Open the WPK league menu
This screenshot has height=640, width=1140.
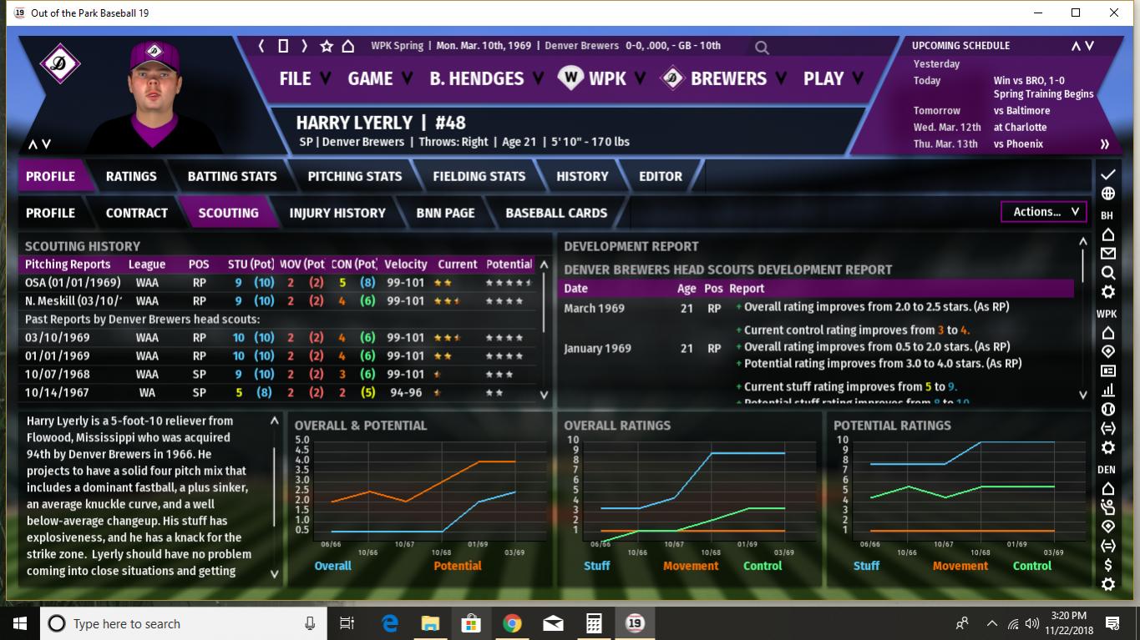pyautogui.click(x=603, y=79)
